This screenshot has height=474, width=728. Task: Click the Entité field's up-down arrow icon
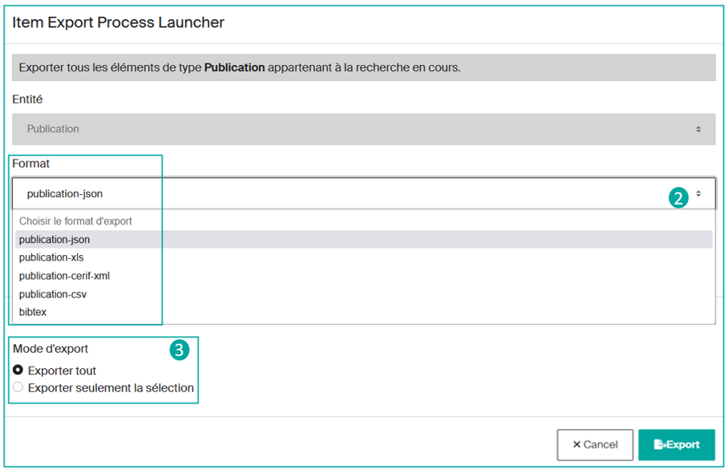click(x=698, y=129)
